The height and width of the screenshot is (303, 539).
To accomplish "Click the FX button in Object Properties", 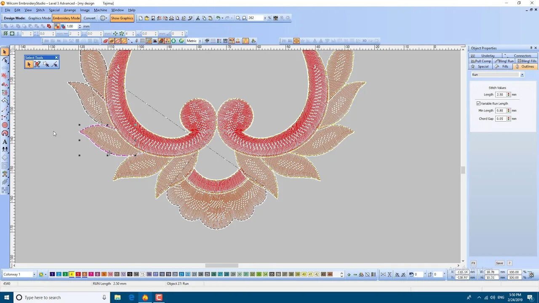I will (x=473, y=263).
